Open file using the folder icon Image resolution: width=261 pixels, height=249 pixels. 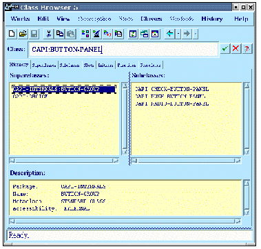click(23, 34)
